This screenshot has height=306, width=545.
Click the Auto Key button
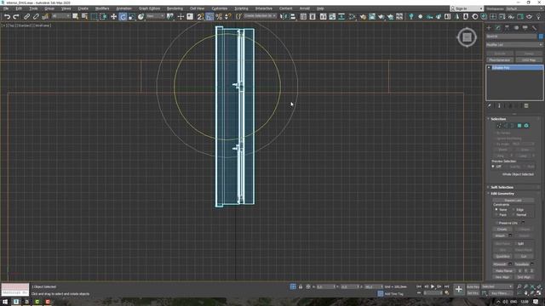(x=473, y=287)
